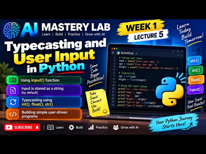Click the print("Name:", name) code line

click(x=130, y=92)
